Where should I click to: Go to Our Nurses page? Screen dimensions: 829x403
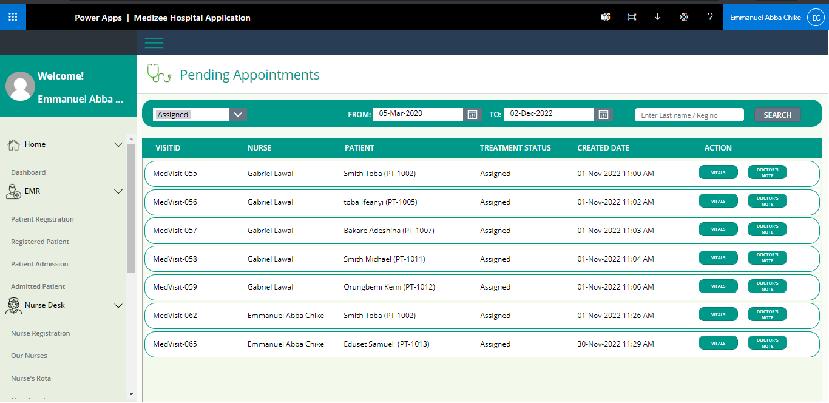pos(29,356)
